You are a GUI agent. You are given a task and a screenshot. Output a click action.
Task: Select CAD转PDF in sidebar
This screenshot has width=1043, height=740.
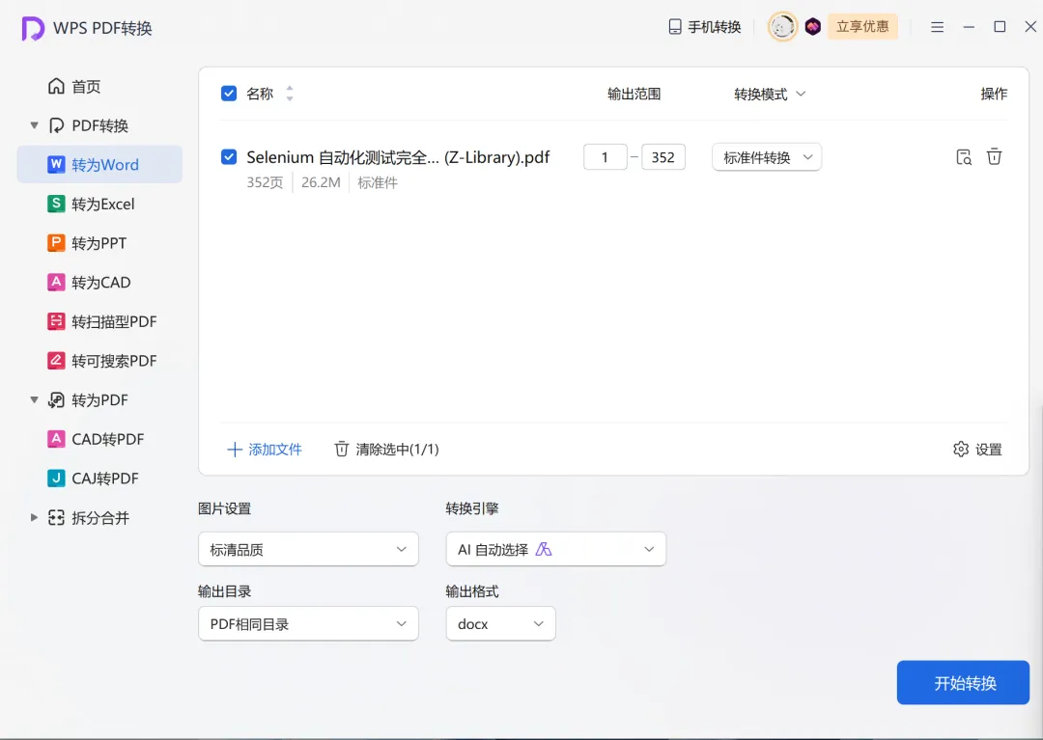pos(99,438)
